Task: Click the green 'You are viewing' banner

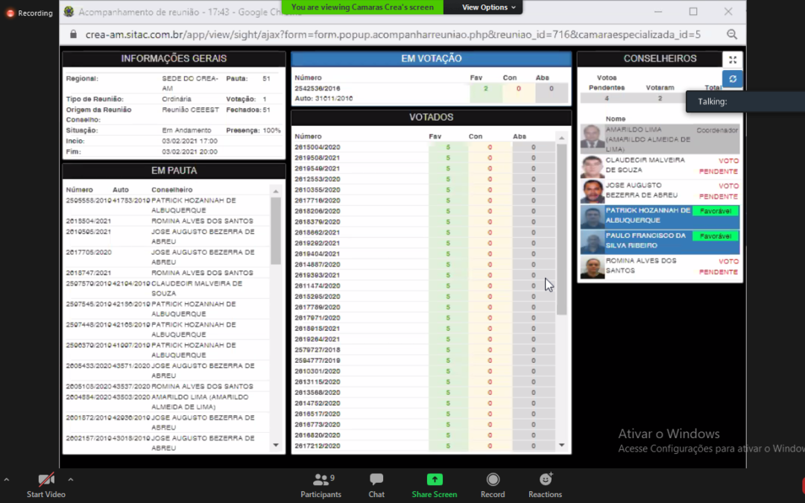Action: click(362, 7)
